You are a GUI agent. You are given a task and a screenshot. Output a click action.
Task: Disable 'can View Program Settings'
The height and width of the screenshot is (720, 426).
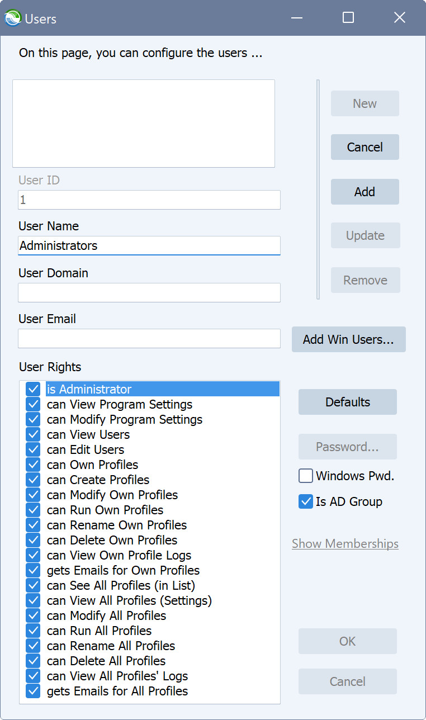32,404
